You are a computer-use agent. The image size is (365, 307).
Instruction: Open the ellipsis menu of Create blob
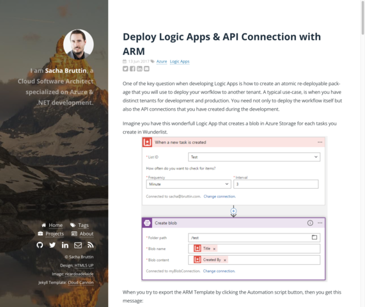pos(320,223)
